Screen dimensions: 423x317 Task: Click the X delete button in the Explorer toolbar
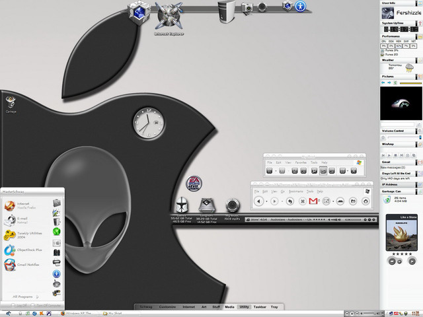point(354,171)
